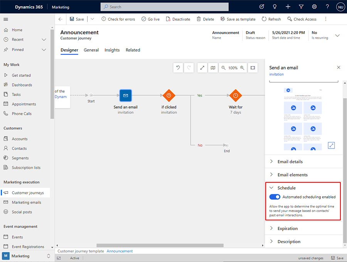This screenshot has width=347, height=262.
Task: Click the Check for errors button
Action: [118, 19]
